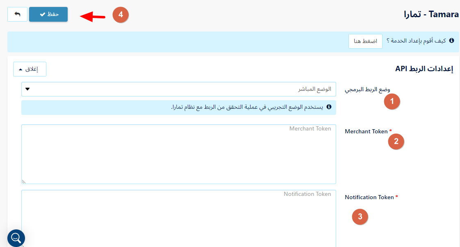Focus the Notification Token text area
460x247 pixels.
point(179,219)
